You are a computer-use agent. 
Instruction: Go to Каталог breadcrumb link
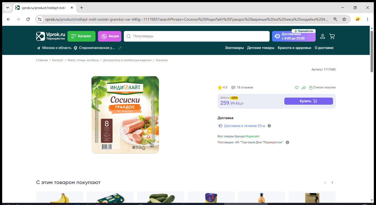[x=58, y=60]
